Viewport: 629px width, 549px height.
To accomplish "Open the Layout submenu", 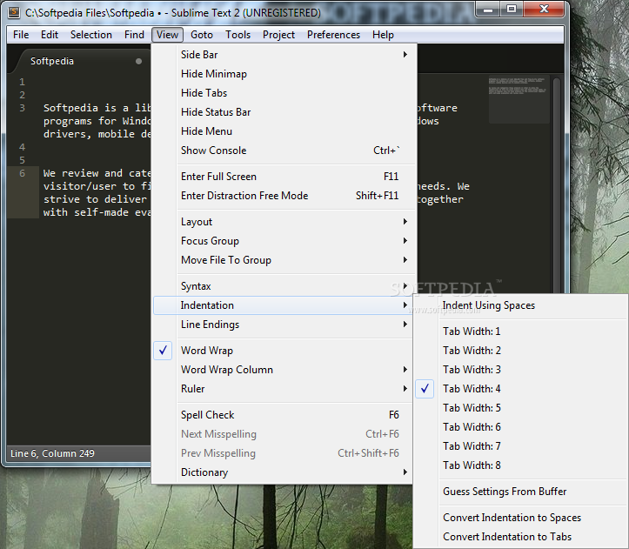I will pyautogui.click(x=284, y=222).
